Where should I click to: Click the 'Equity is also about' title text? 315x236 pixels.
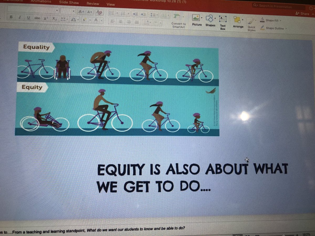(192, 178)
